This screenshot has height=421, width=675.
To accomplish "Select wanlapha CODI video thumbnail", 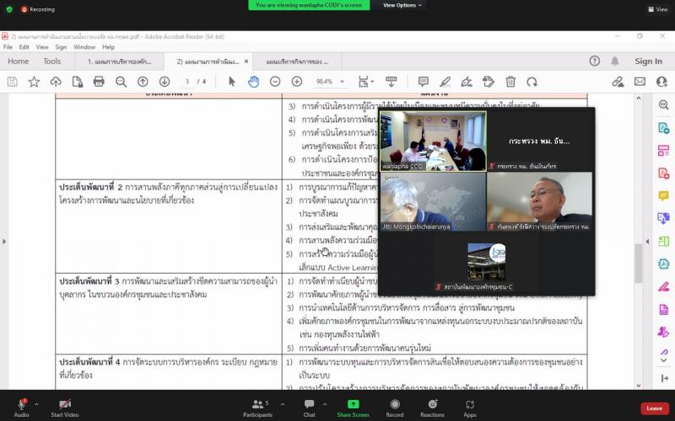I will 433,141.
